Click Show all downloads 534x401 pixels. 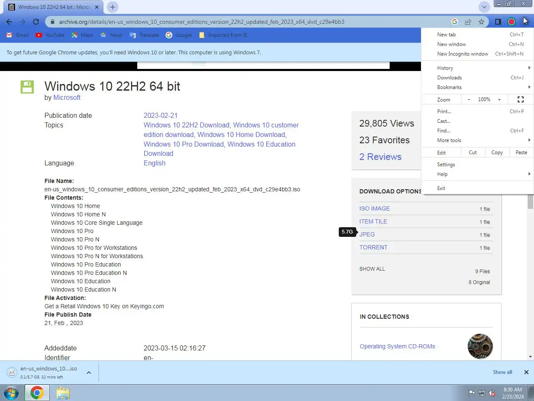(502, 372)
